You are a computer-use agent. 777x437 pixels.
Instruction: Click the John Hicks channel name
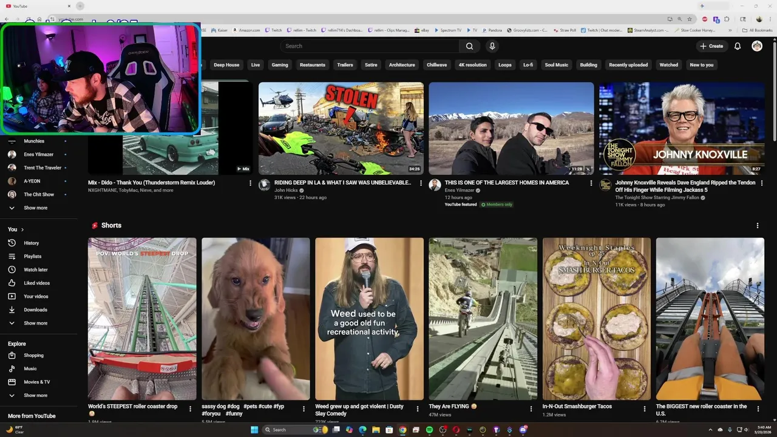click(286, 190)
